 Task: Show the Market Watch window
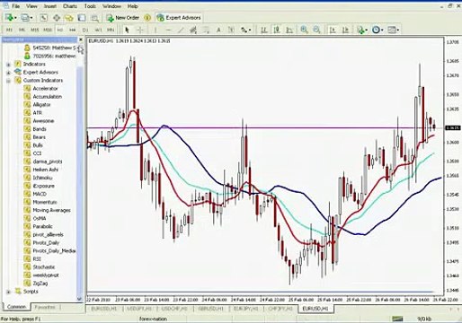(x=44, y=18)
